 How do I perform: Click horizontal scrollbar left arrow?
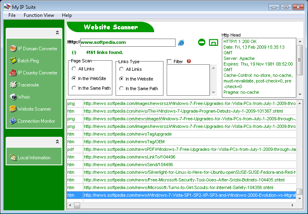70,206
